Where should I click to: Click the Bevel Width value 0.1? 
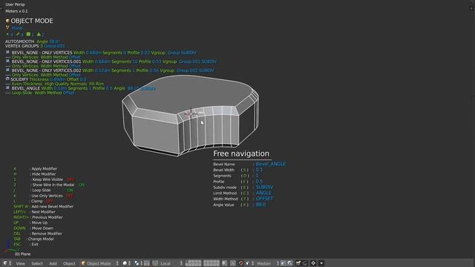click(x=259, y=170)
